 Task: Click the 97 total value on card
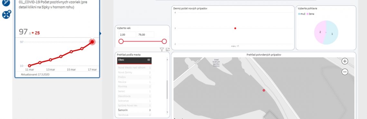pyautogui.click(x=23, y=32)
